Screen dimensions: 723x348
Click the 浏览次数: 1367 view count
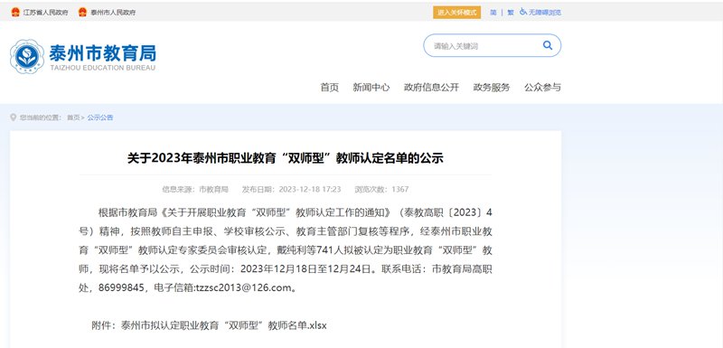(x=381, y=190)
